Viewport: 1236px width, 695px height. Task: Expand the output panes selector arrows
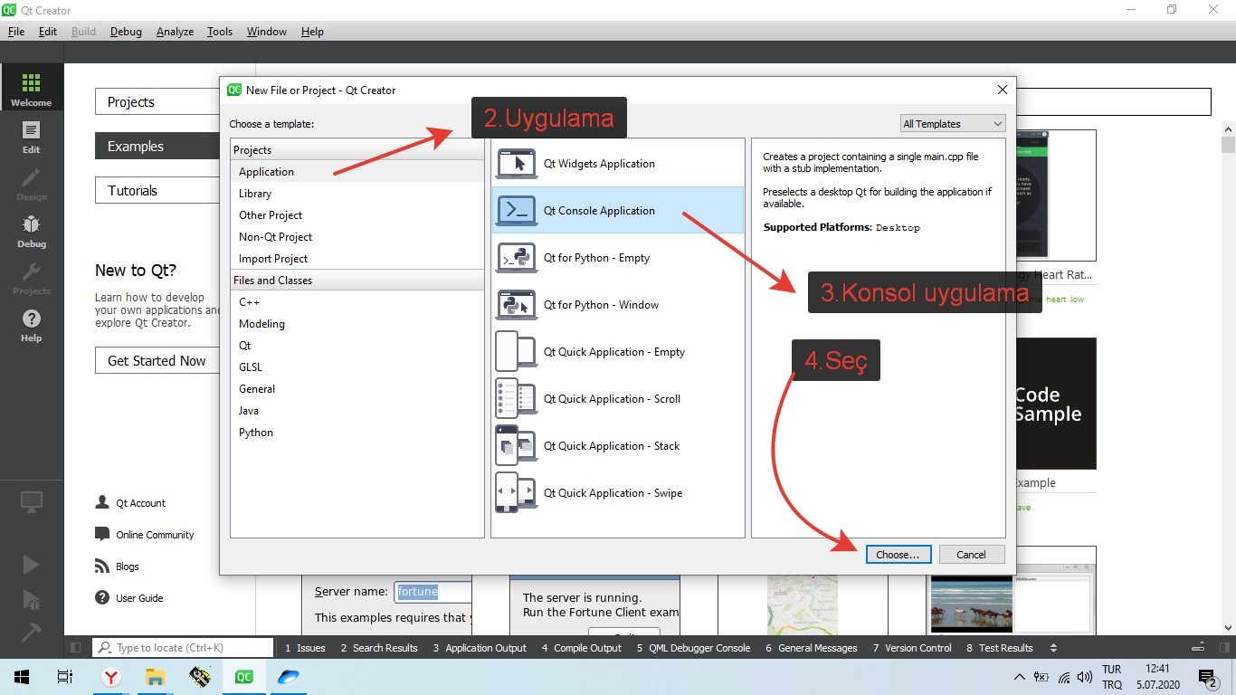pyautogui.click(x=1053, y=648)
